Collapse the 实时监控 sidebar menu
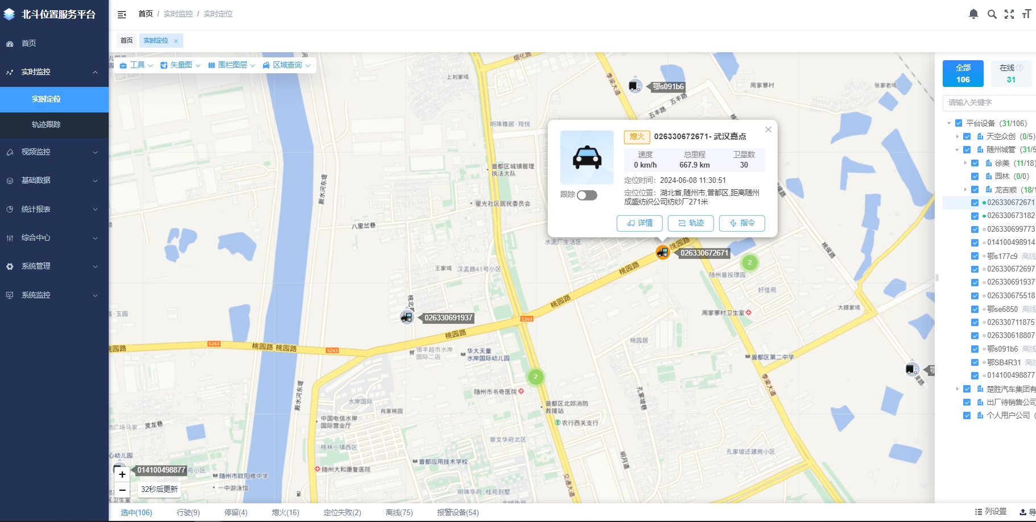 click(x=54, y=72)
